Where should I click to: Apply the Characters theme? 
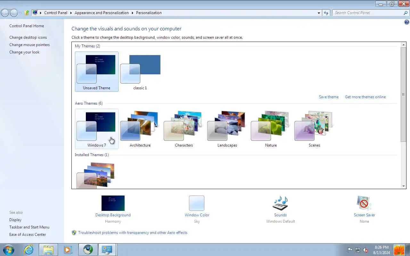point(184,129)
